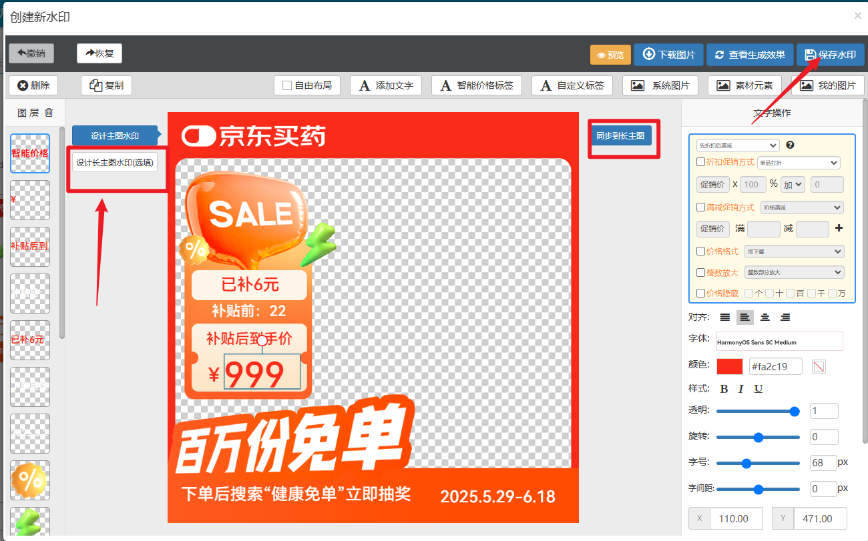The height and width of the screenshot is (541, 868).
Task: Check the 千 digit checkbox
Action: 811,293
